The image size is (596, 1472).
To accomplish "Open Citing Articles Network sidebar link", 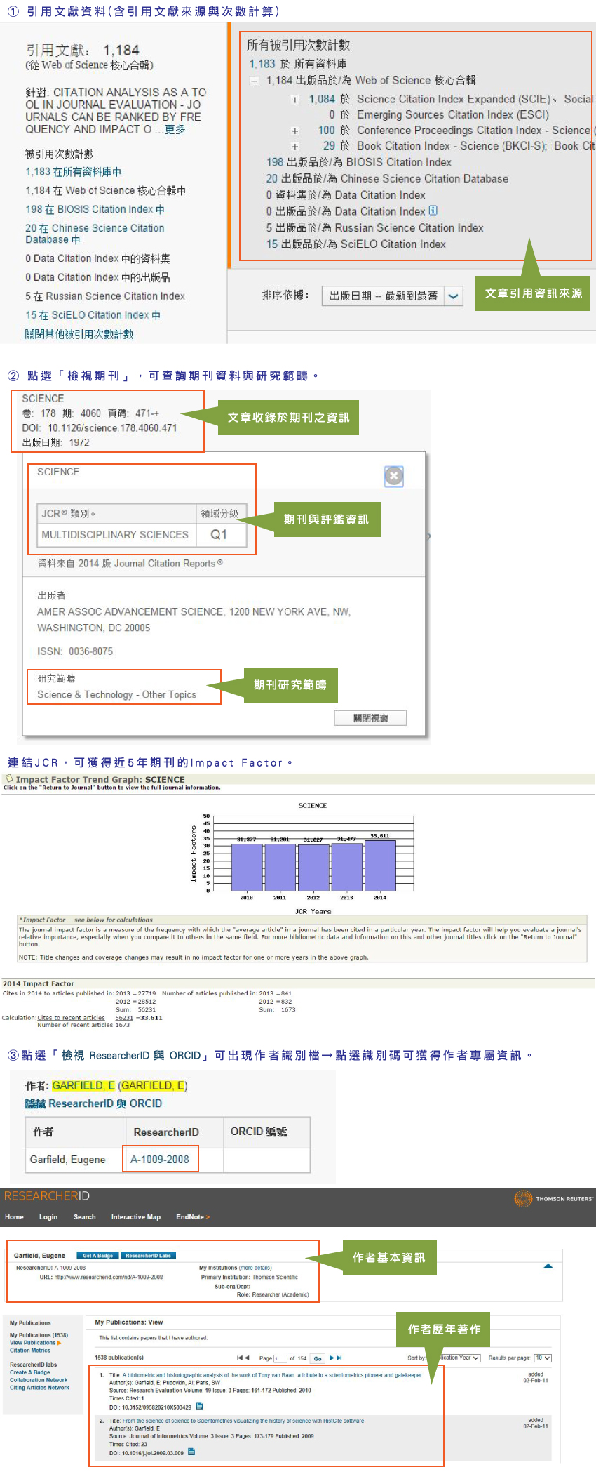I will pos(39,1388).
